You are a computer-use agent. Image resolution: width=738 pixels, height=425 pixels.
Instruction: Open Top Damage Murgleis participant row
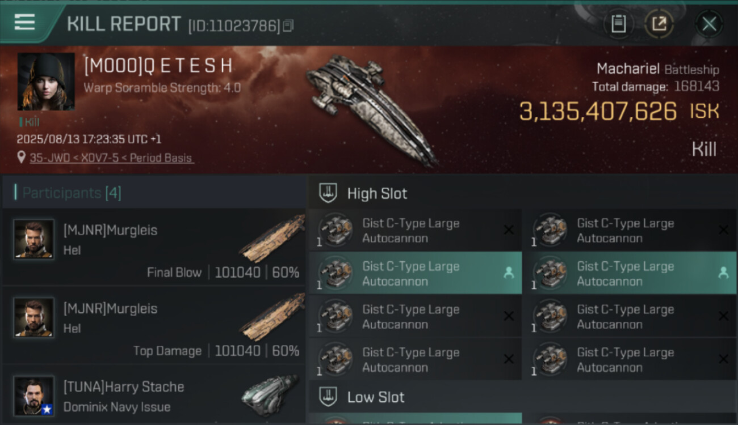coord(153,325)
